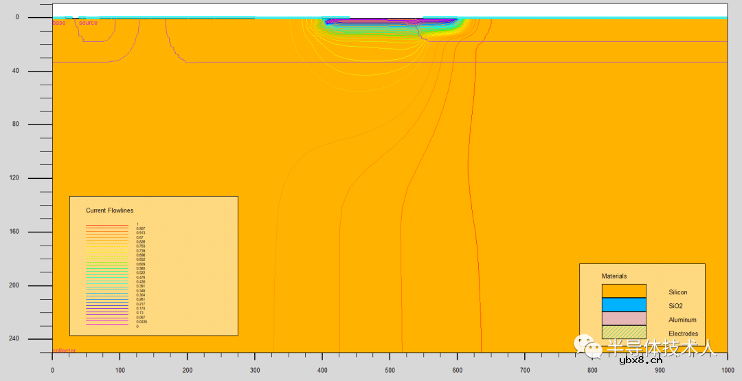Click the 'Electrodes' text label in legend
This screenshot has width=742, height=381.
pyautogui.click(x=683, y=334)
